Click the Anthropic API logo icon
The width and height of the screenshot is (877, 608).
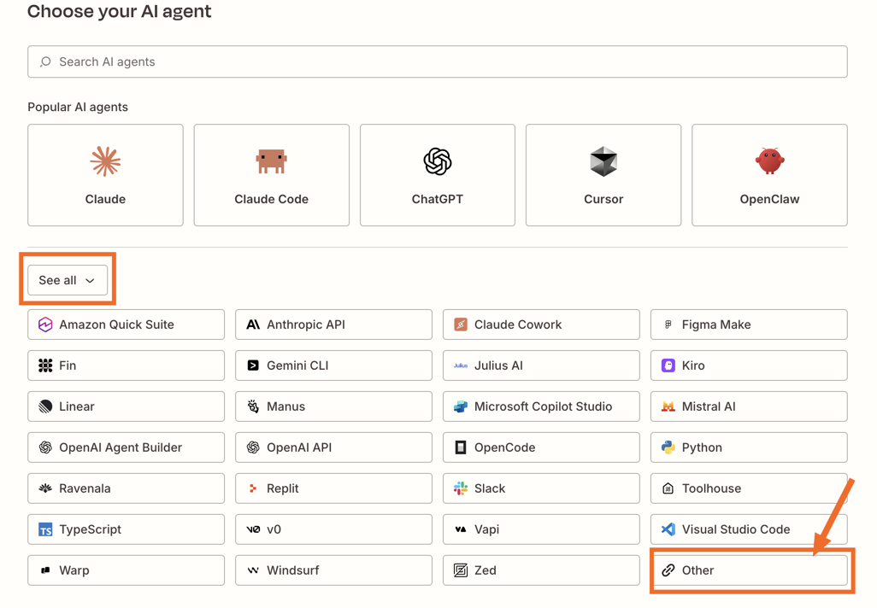tap(253, 324)
